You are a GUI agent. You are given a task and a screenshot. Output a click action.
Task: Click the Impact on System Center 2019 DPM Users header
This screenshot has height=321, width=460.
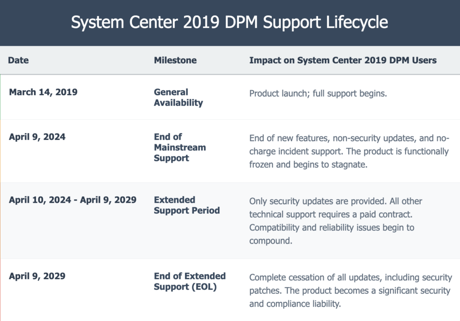343,60
